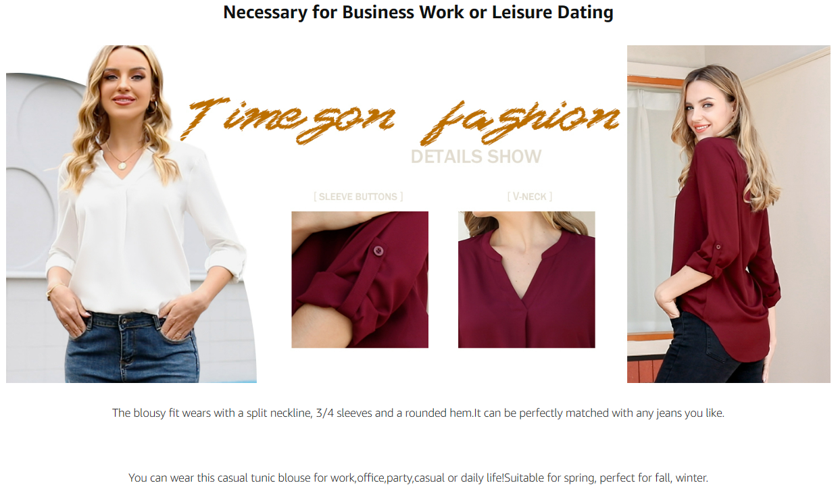Click the blousy fit description sentence
This screenshot has height=485, width=840.
click(x=418, y=413)
